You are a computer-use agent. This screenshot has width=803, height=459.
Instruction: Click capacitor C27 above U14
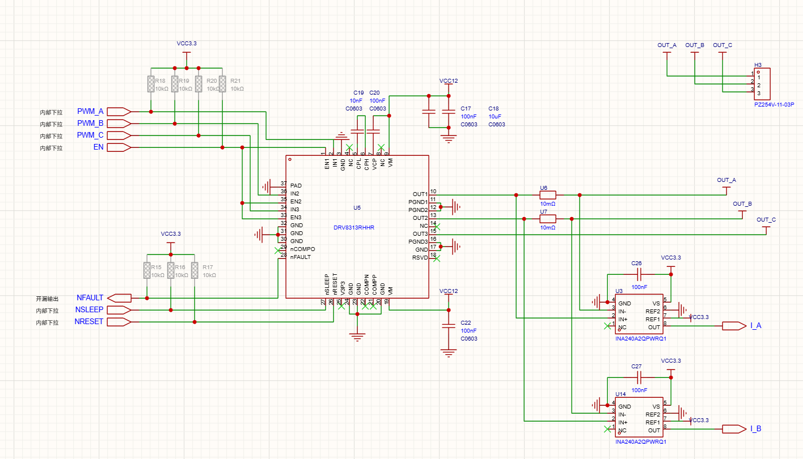[639, 377]
